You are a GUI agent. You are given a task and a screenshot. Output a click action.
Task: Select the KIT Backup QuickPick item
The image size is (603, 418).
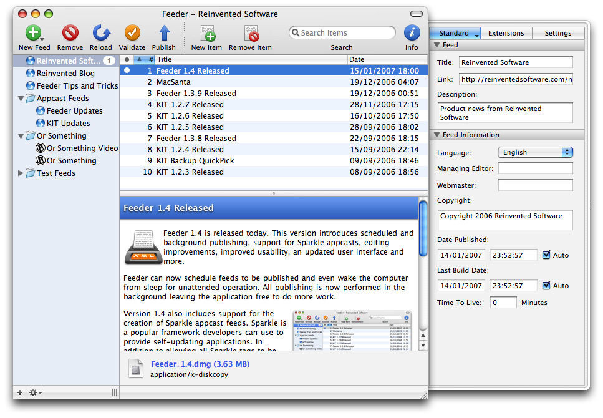click(x=273, y=160)
